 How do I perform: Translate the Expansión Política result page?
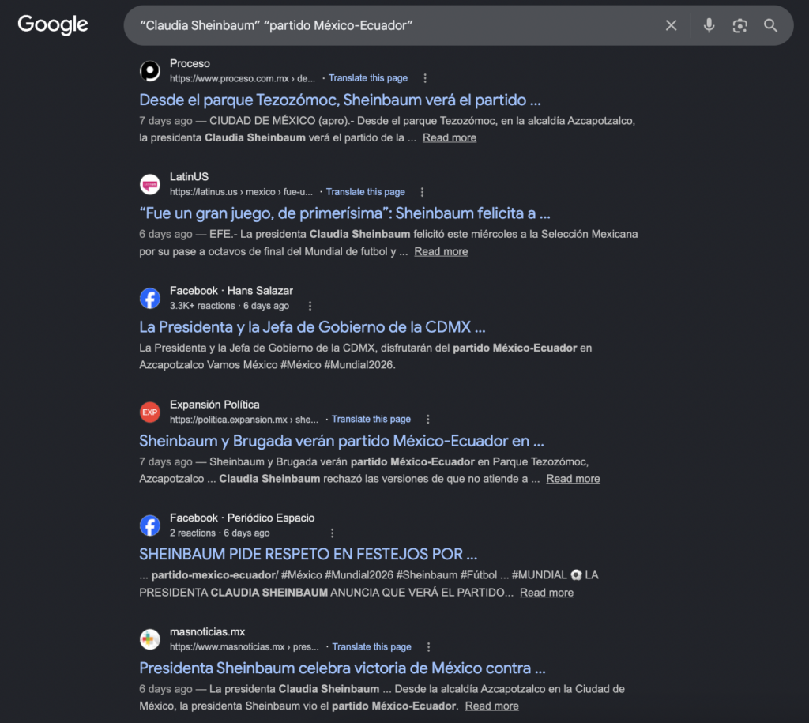point(371,419)
